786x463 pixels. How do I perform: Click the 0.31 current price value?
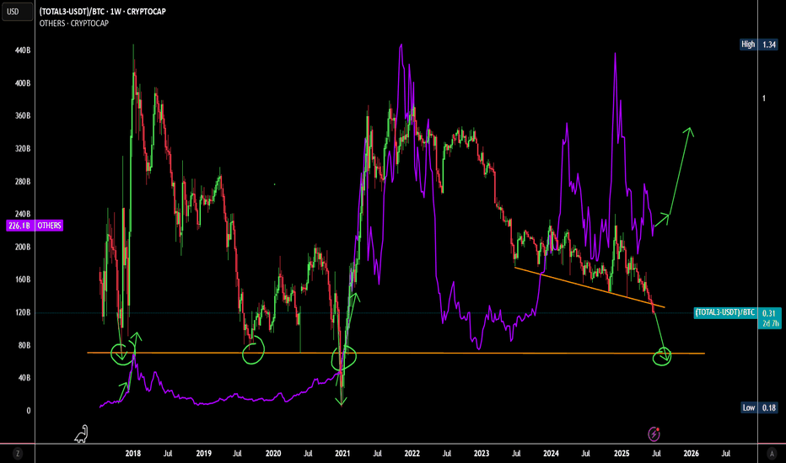(x=768, y=313)
